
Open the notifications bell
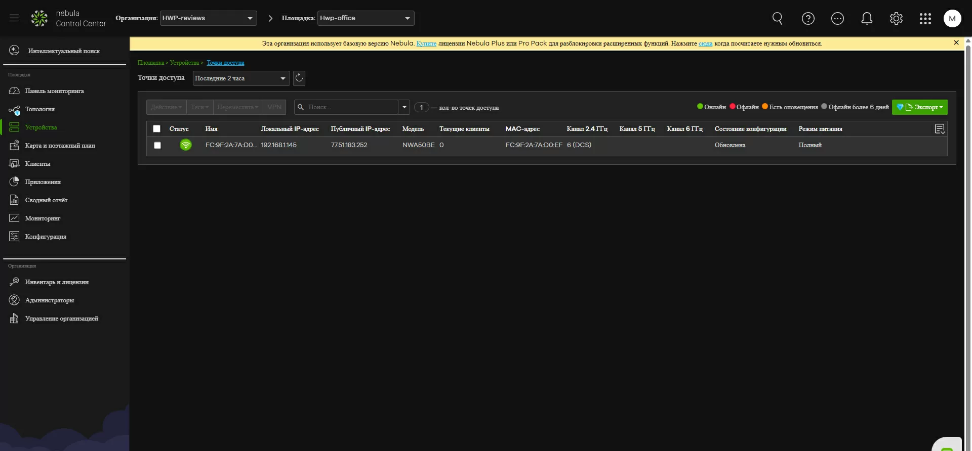point(867,19)
